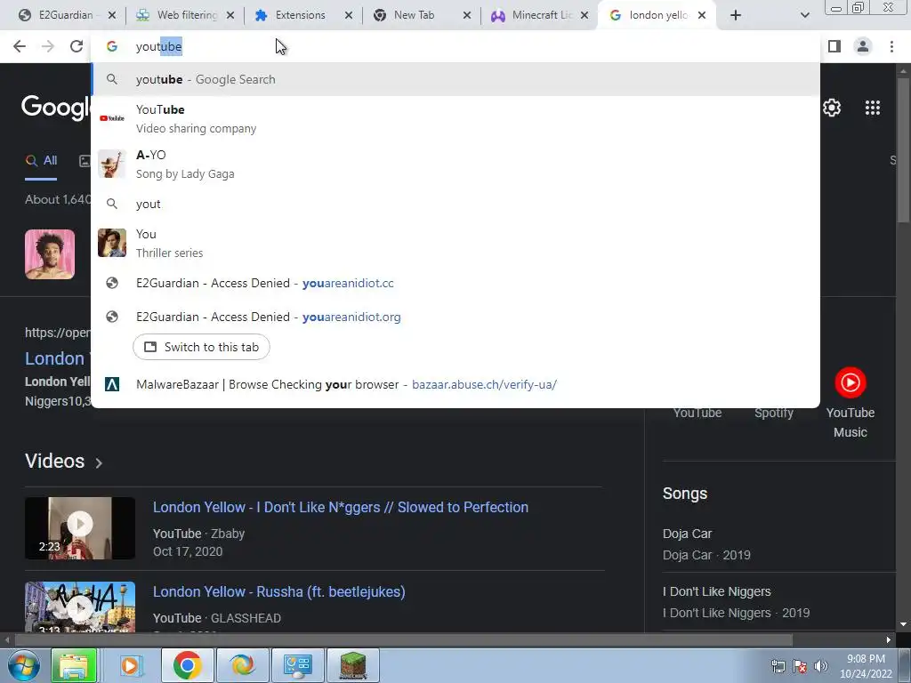Open the Control Panel taskbar icon
Screen dimensions: 911x683
[298, 665]
